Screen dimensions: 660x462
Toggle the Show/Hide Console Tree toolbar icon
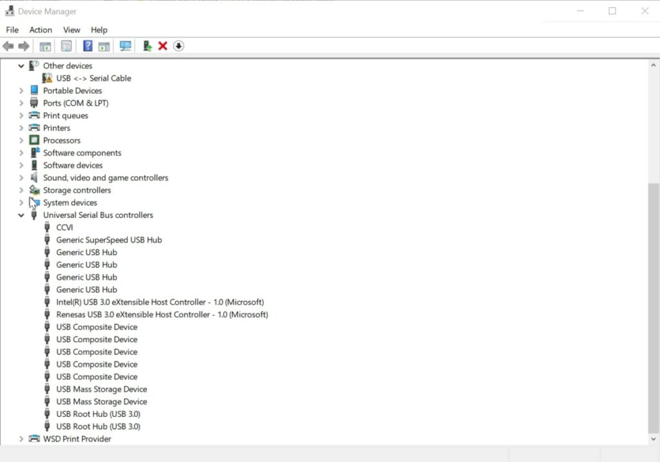point(45,46)
